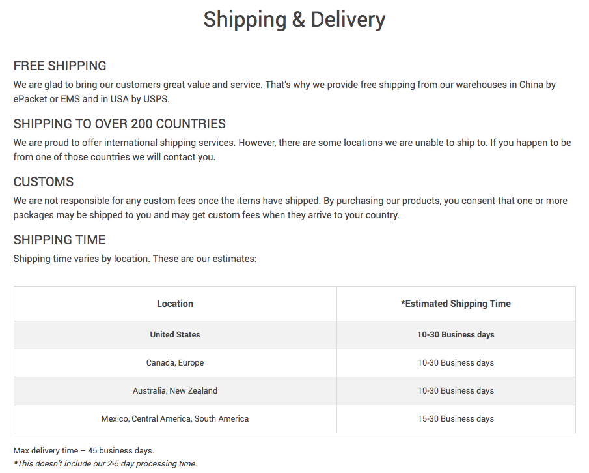The image size is (589, 473).
Task: Click the free shipping paragraph mentioning ePacket
Action: tap(284, 92)
